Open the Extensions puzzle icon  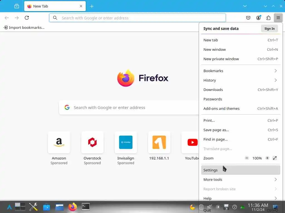(x=268, y=18)
